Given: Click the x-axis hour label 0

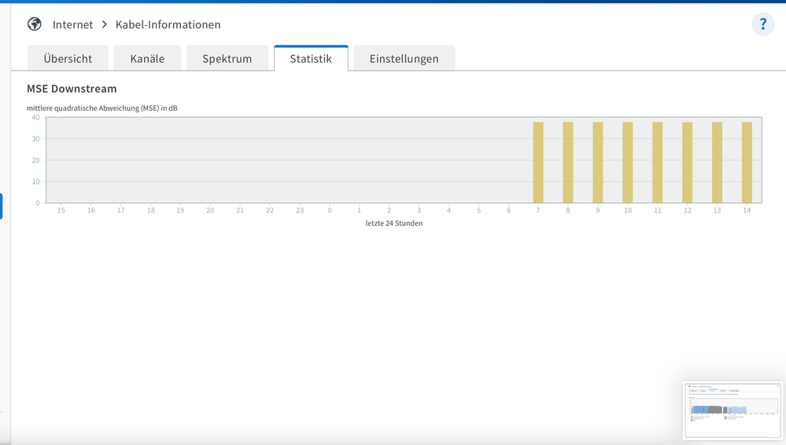Looking at the screenshot, I should pos(330,211).
